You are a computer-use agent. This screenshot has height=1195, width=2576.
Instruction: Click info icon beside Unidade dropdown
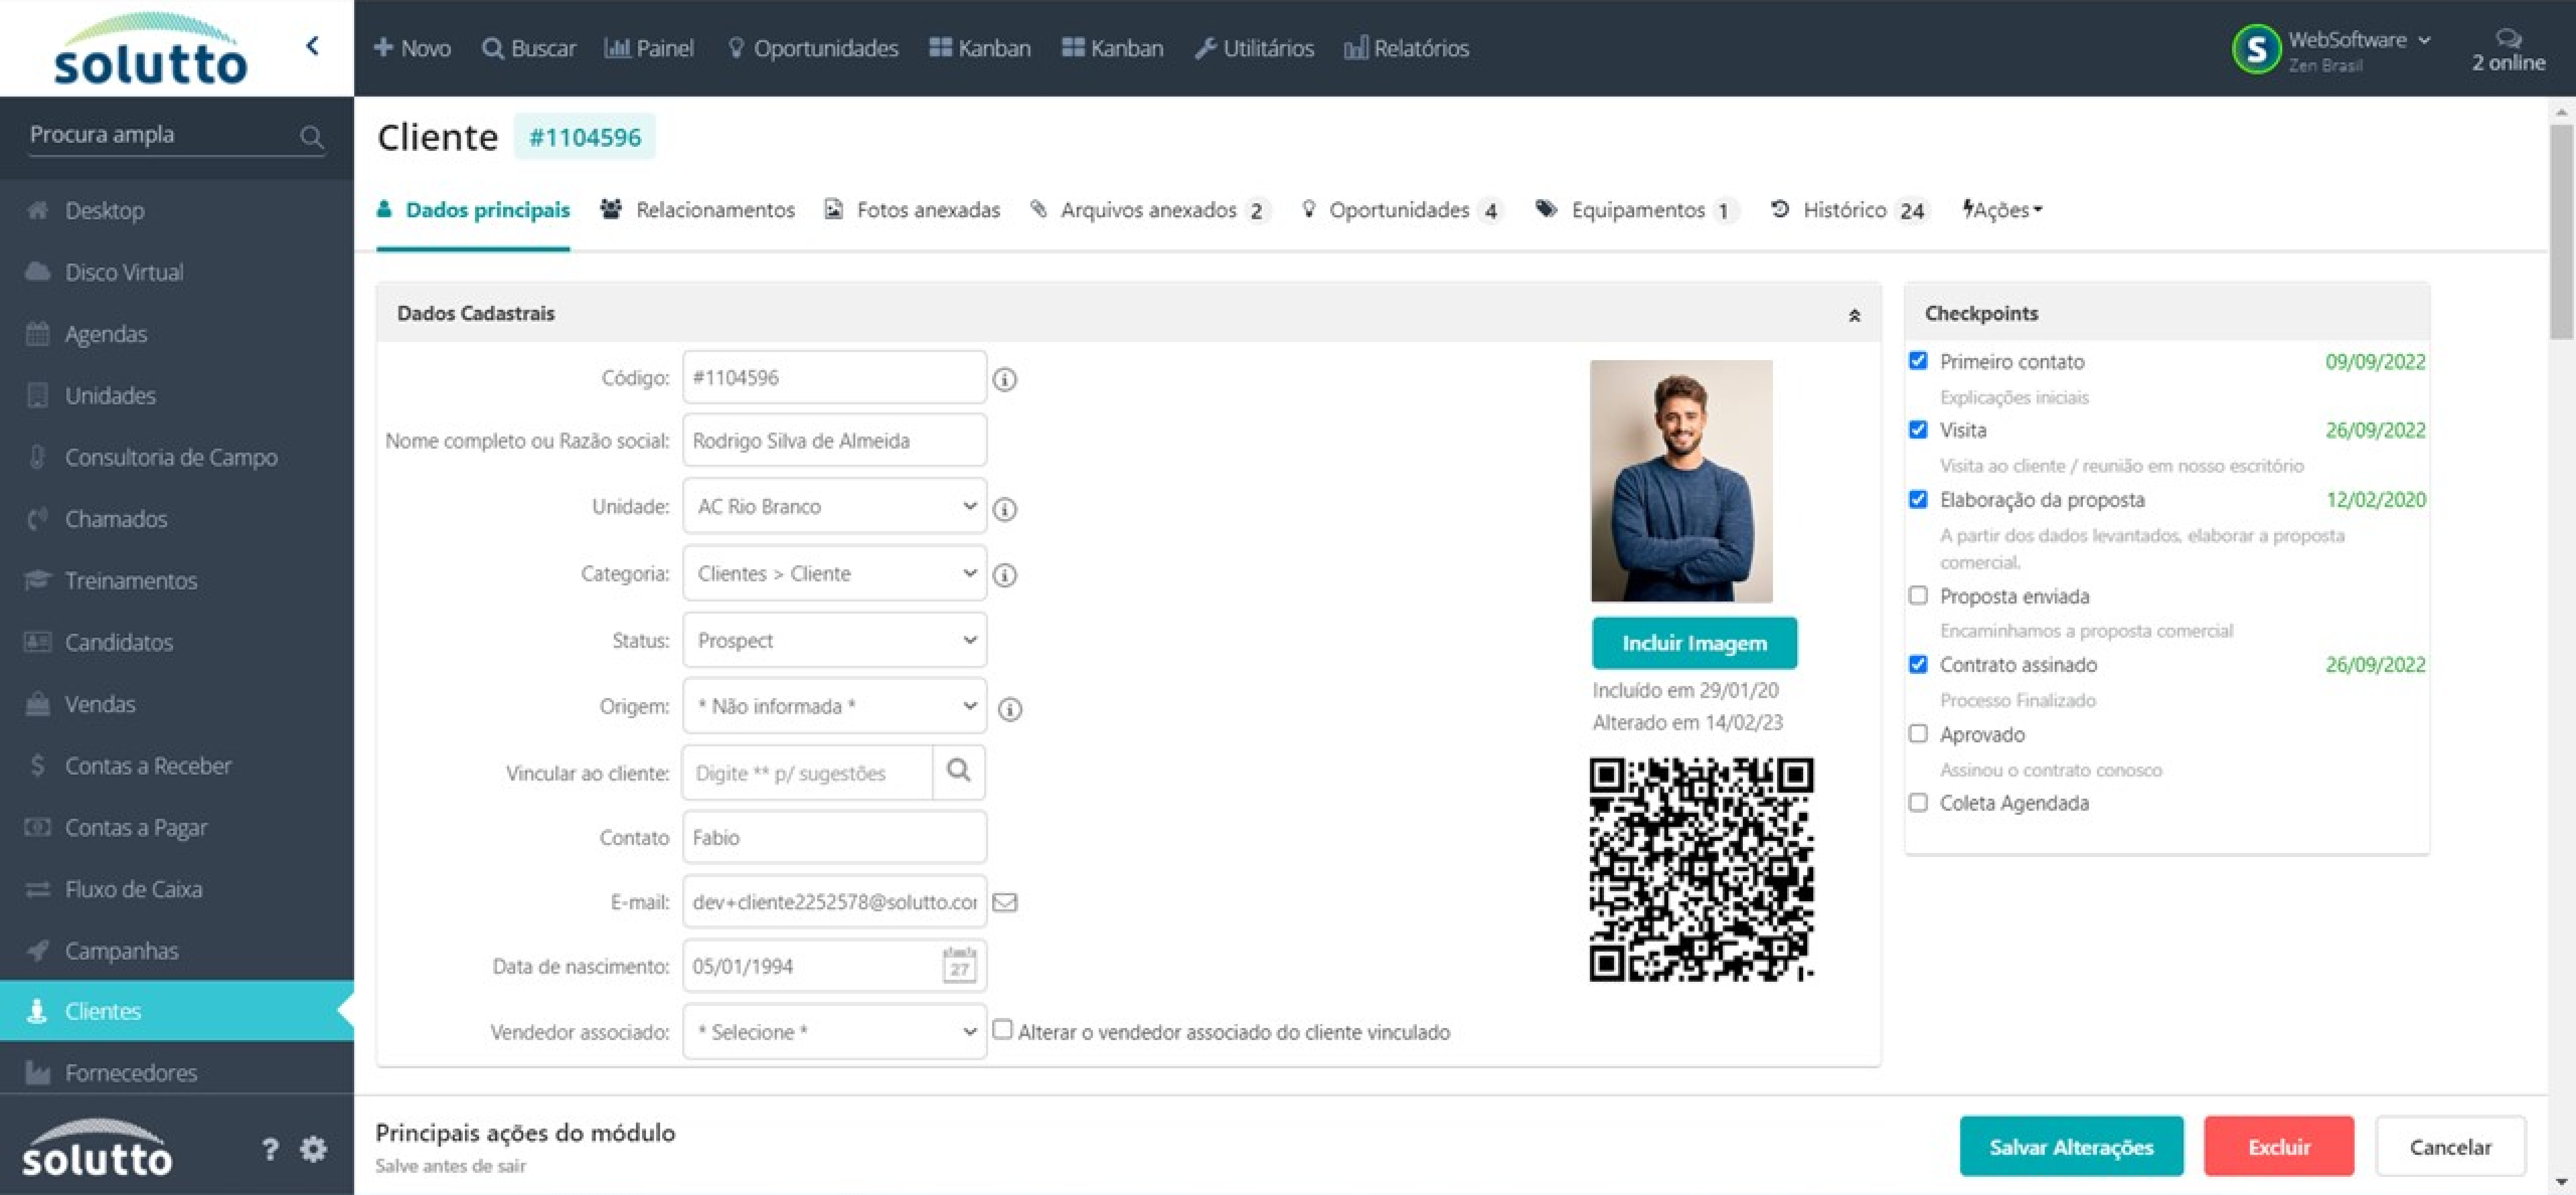coord(1004,509)
